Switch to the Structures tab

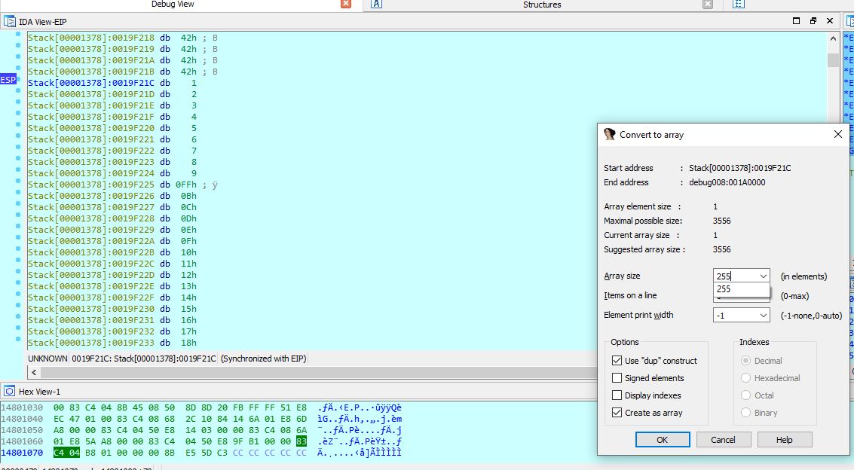click(542, 5)
